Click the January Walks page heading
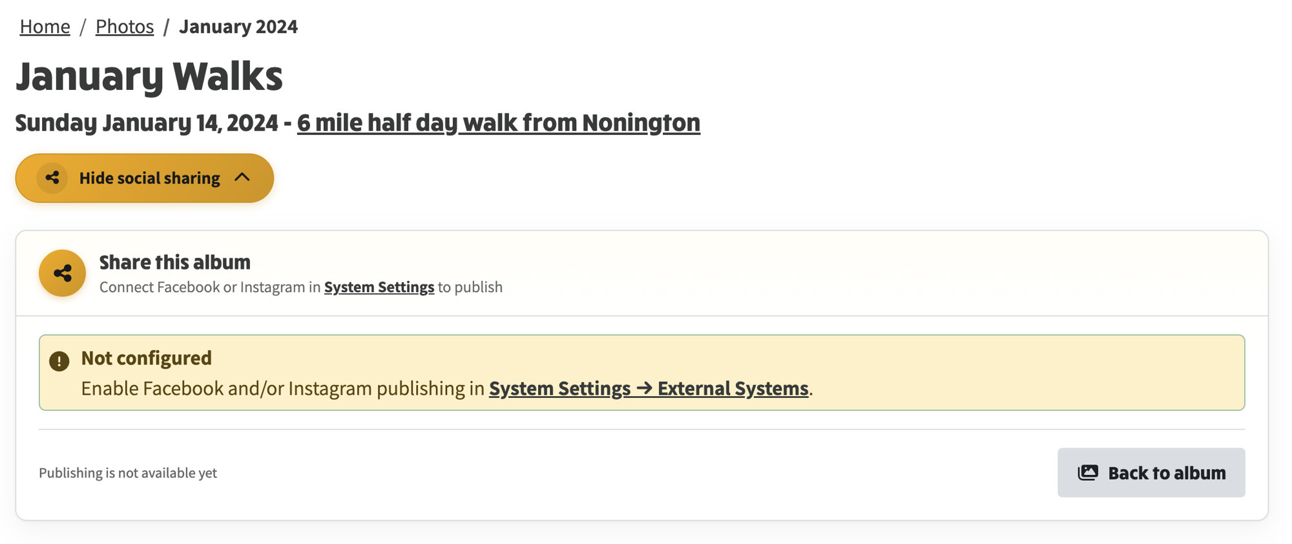Image resolution: width=1292 pixels, height=544 pixels. 149,76
